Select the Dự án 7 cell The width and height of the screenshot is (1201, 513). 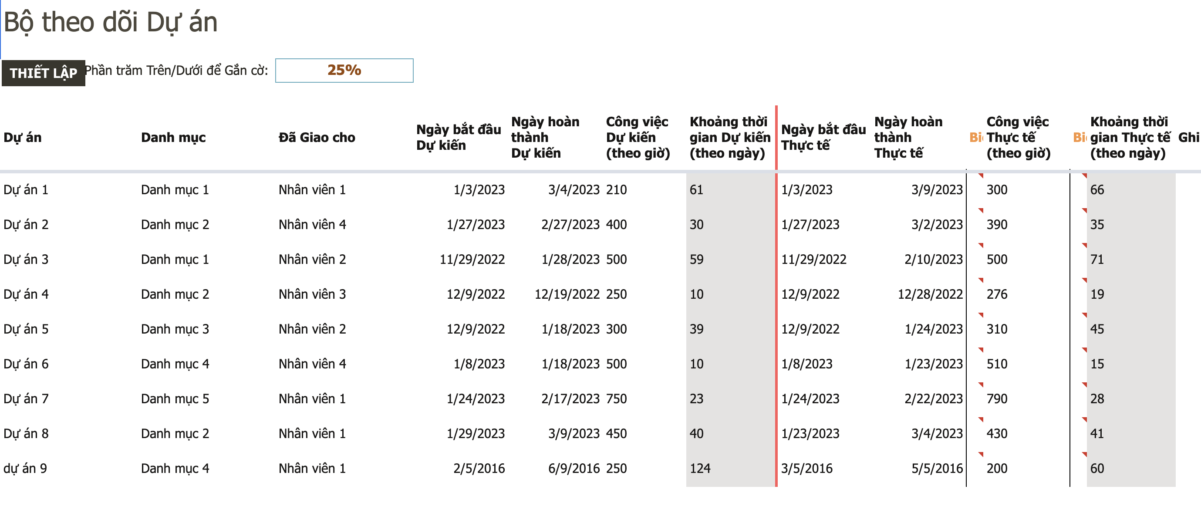[x=26, y=399]
